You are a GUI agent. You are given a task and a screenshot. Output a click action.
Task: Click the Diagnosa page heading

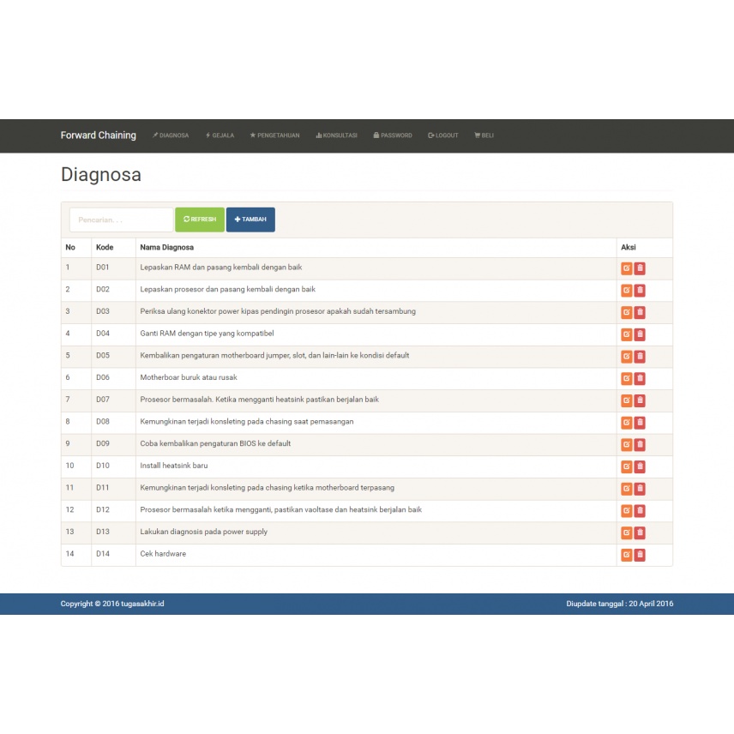coord(101,175)
